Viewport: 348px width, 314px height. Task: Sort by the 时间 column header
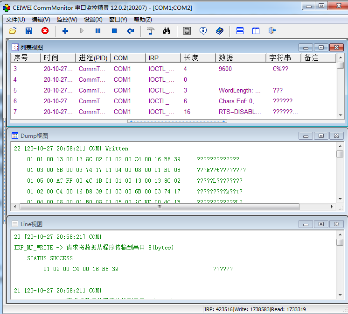(58, 58)
